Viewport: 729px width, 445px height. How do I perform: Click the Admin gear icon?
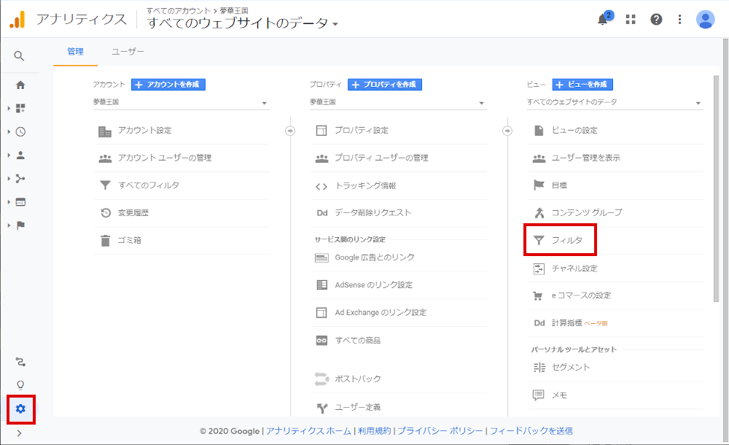tap(20, 409)
